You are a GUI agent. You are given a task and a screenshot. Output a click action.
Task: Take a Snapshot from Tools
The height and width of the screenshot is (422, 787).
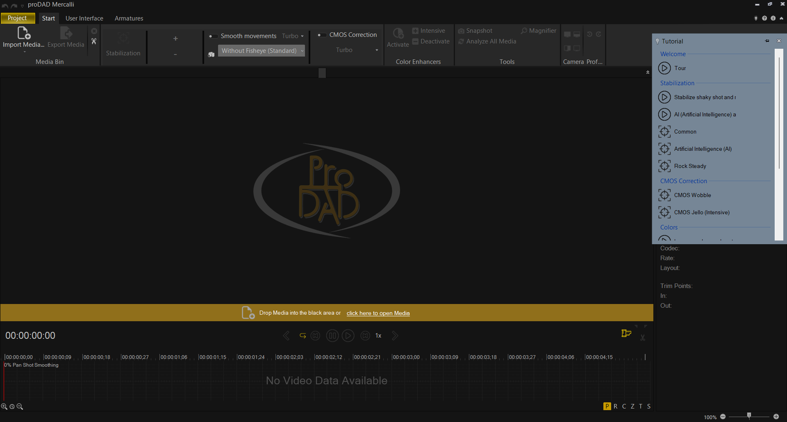(x=475, y=31)
